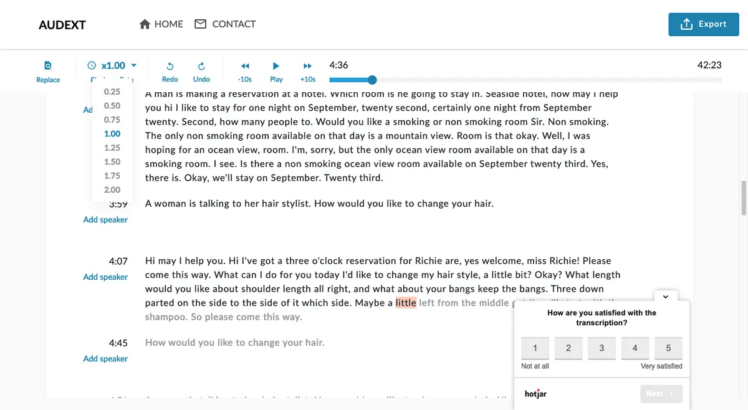Screen dimensions: 748x410
Task: Play the audio
Action: tap(276, 71)
